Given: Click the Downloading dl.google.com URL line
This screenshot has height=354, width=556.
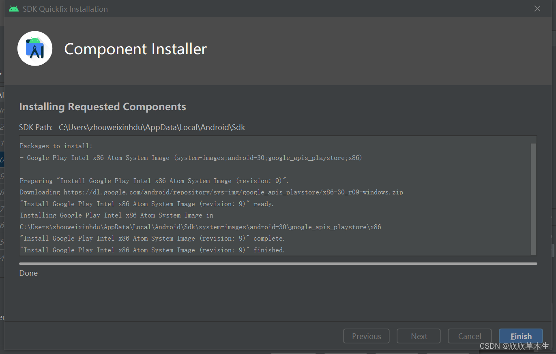Looking at the screenshot, I should [x=211, y=192].
